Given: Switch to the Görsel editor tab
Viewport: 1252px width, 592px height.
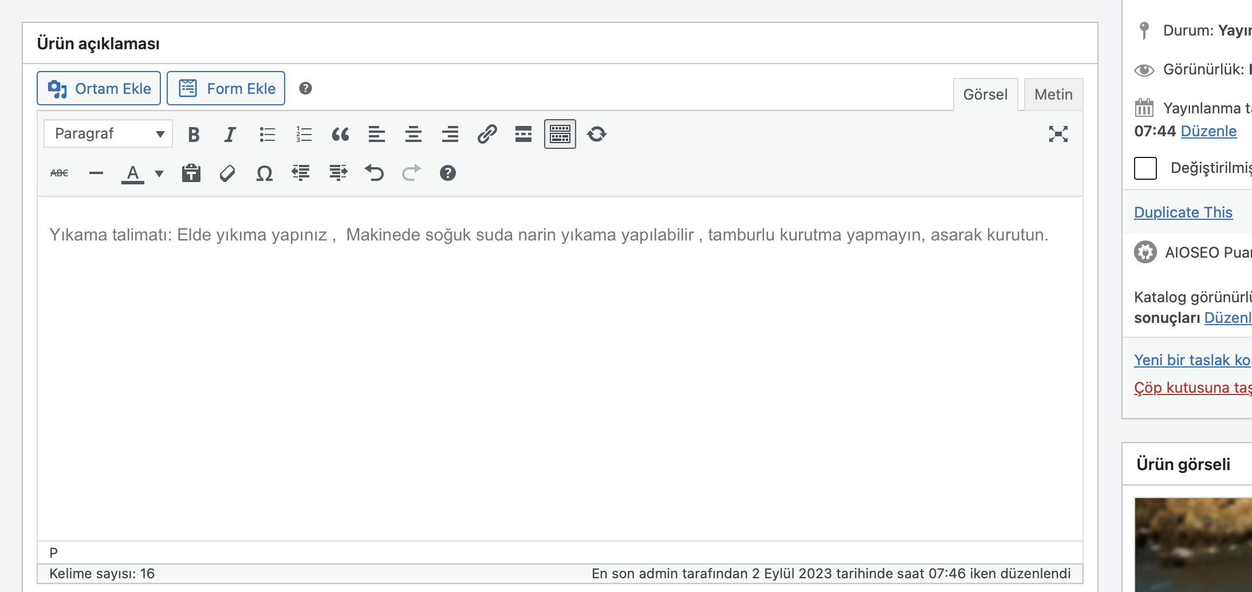Looking at the screenshot, I should 985,94.
